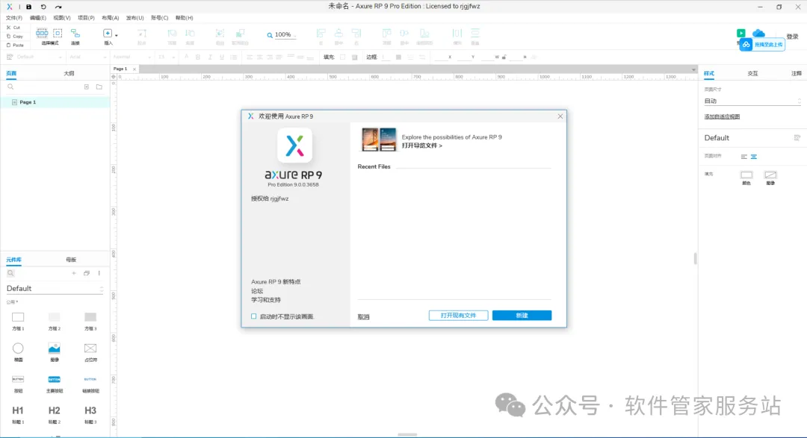Select Page 1 in the pages tree

(x=55, y=102)
